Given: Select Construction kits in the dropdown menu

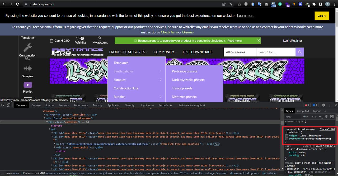Looking at the screenshot, I should pyautogui.click(x=126, y=88).
